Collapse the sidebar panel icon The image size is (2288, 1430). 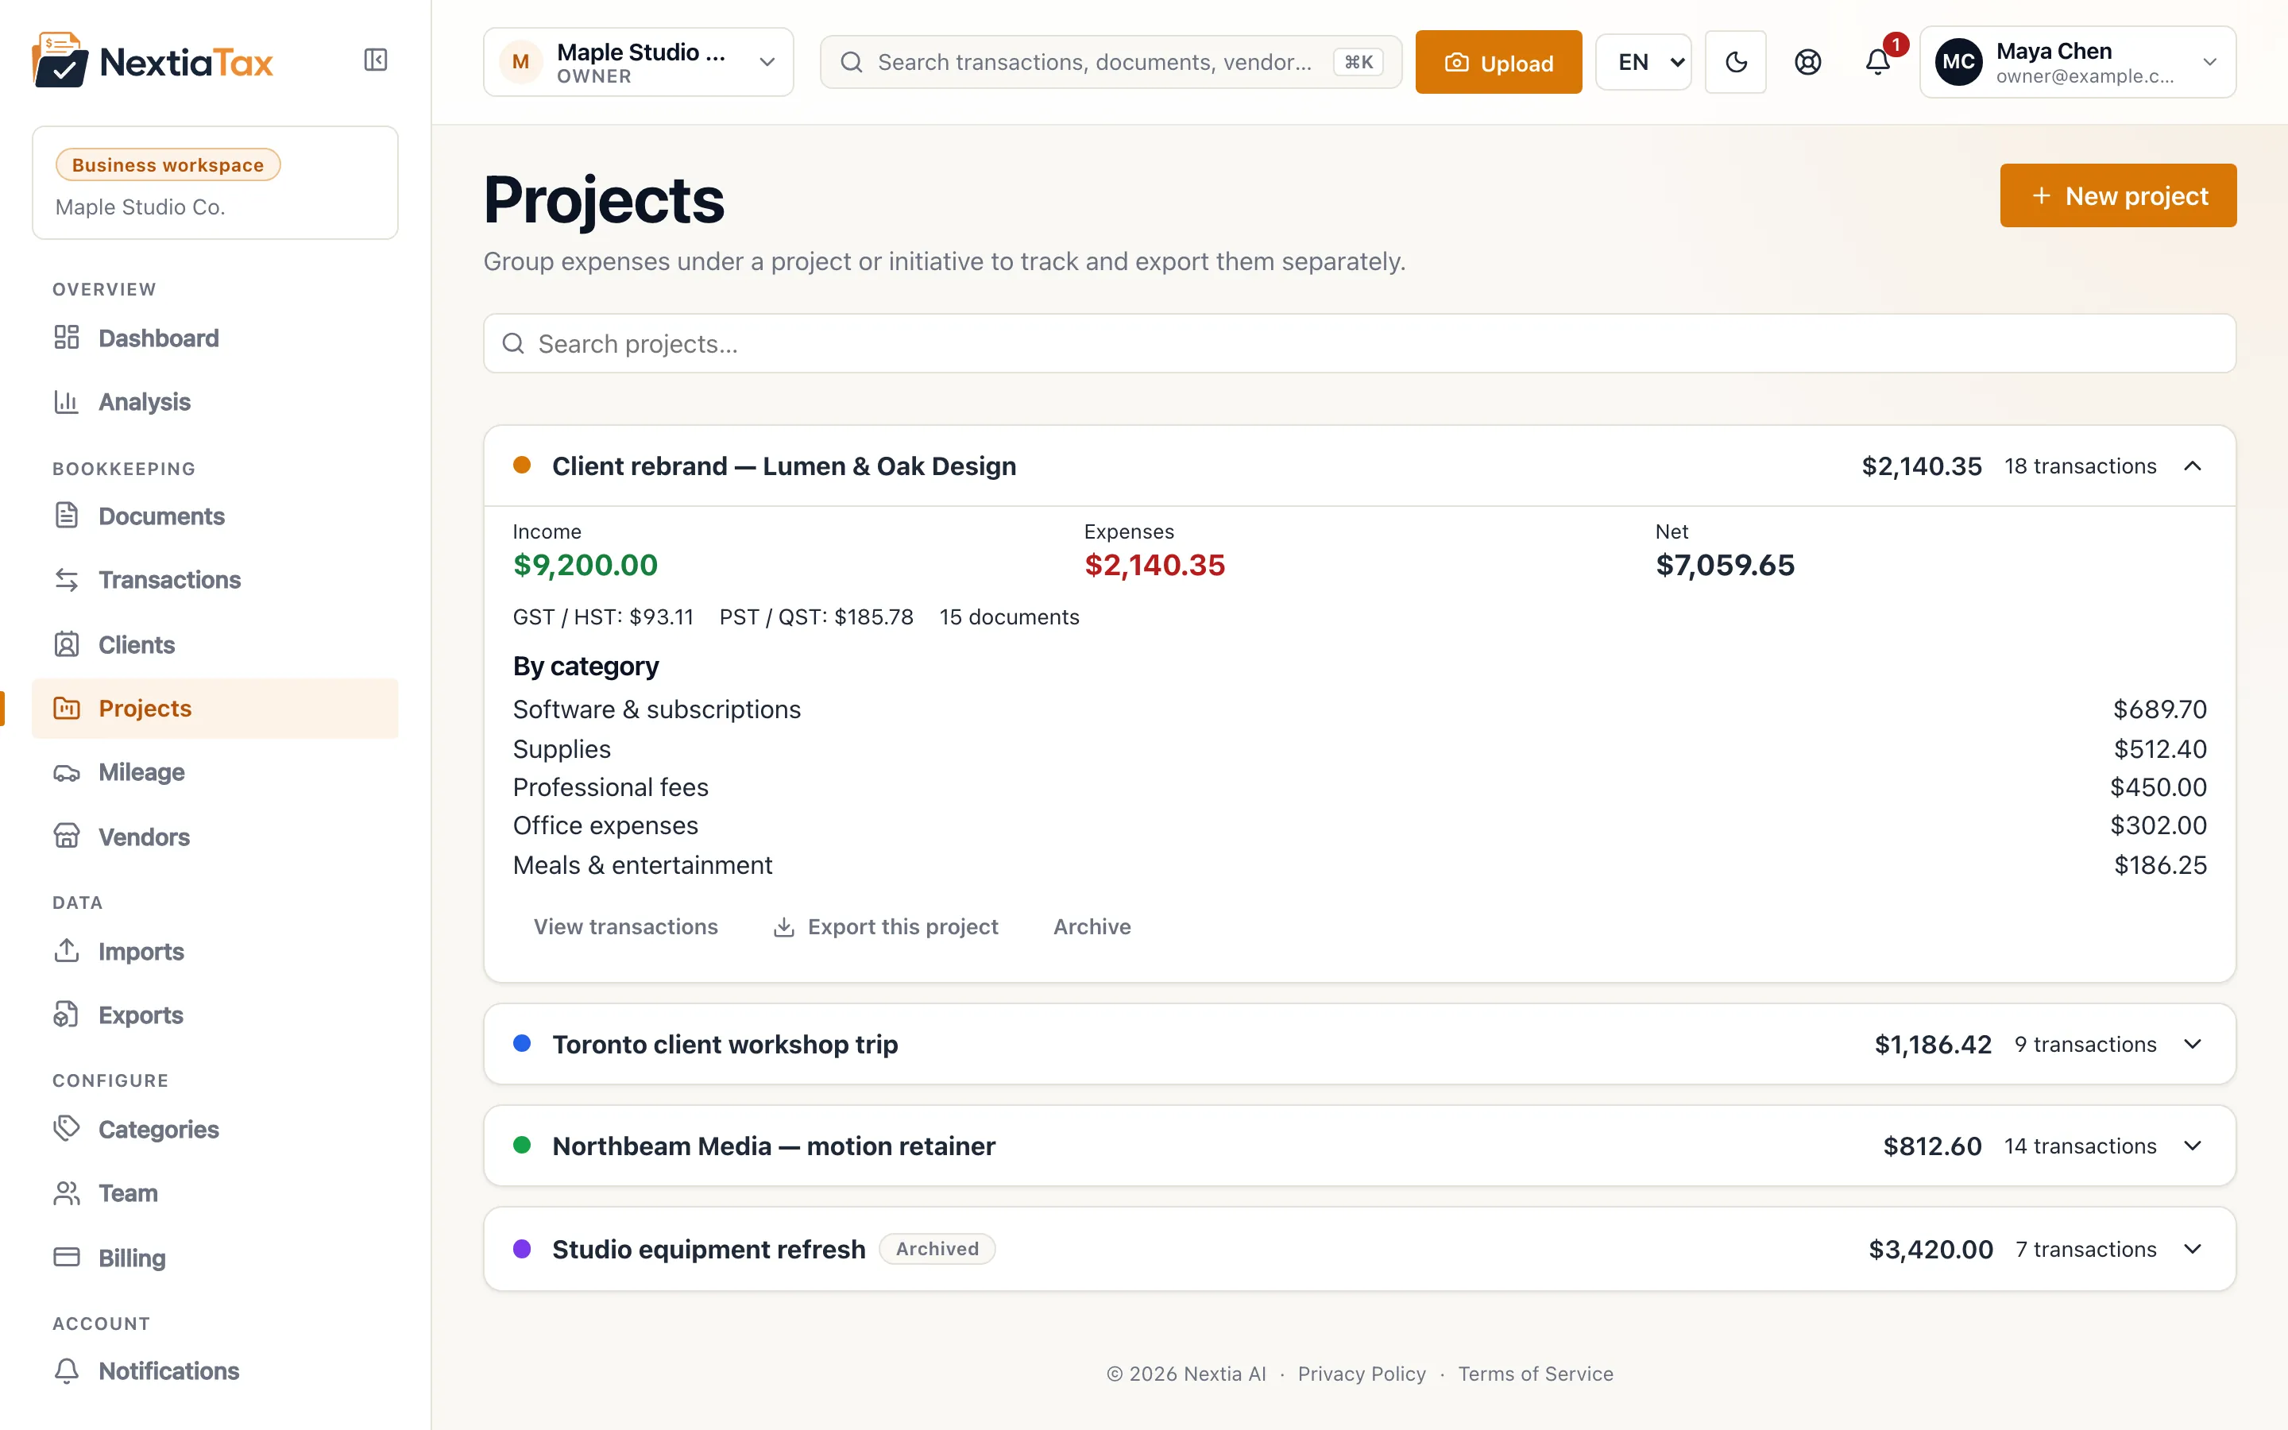click(375, 60)
